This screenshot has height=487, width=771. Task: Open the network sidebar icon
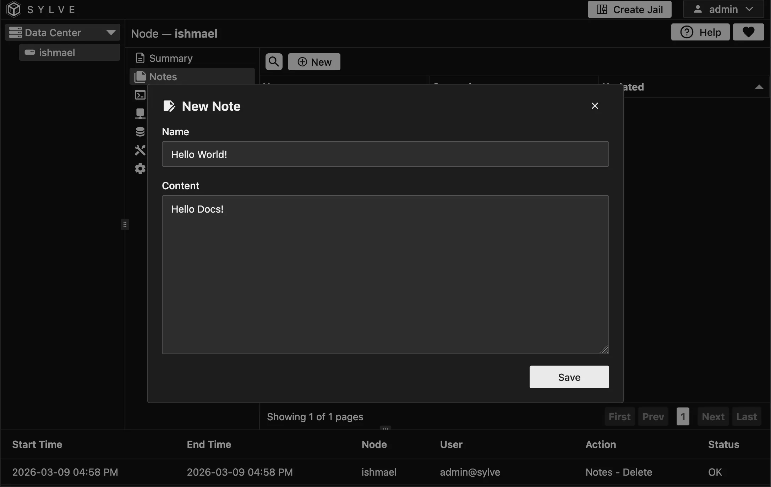click(140, 114)
